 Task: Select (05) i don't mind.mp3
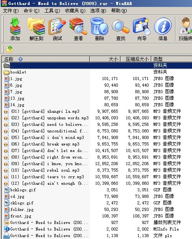[48, 138]
